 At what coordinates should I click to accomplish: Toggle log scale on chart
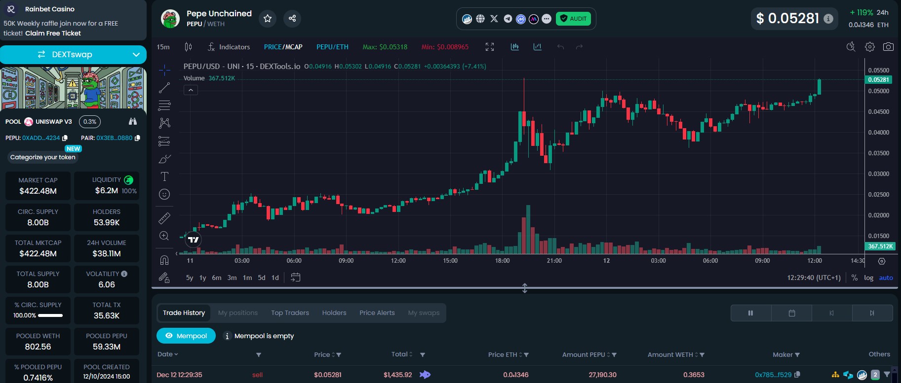tap(868, 278)
